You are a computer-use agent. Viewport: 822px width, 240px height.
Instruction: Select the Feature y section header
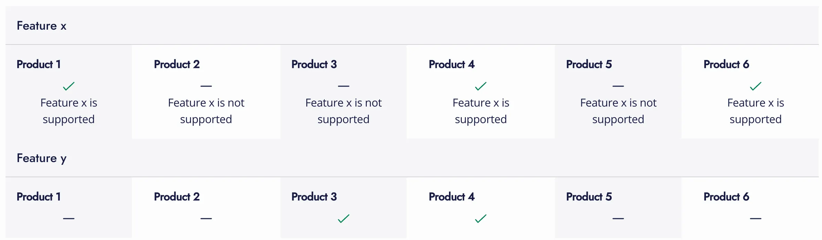click(41, 158)
